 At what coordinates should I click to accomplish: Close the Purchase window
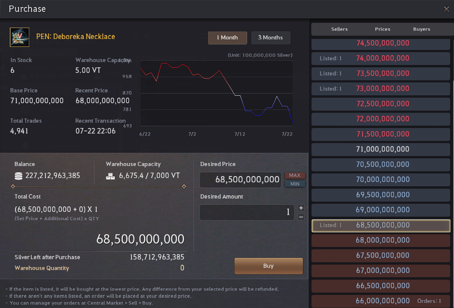[446, 9]
